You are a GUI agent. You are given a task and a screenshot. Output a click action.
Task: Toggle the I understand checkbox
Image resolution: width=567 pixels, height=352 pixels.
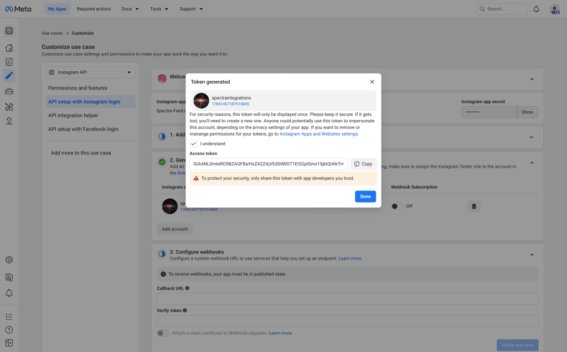click(193, 143)
